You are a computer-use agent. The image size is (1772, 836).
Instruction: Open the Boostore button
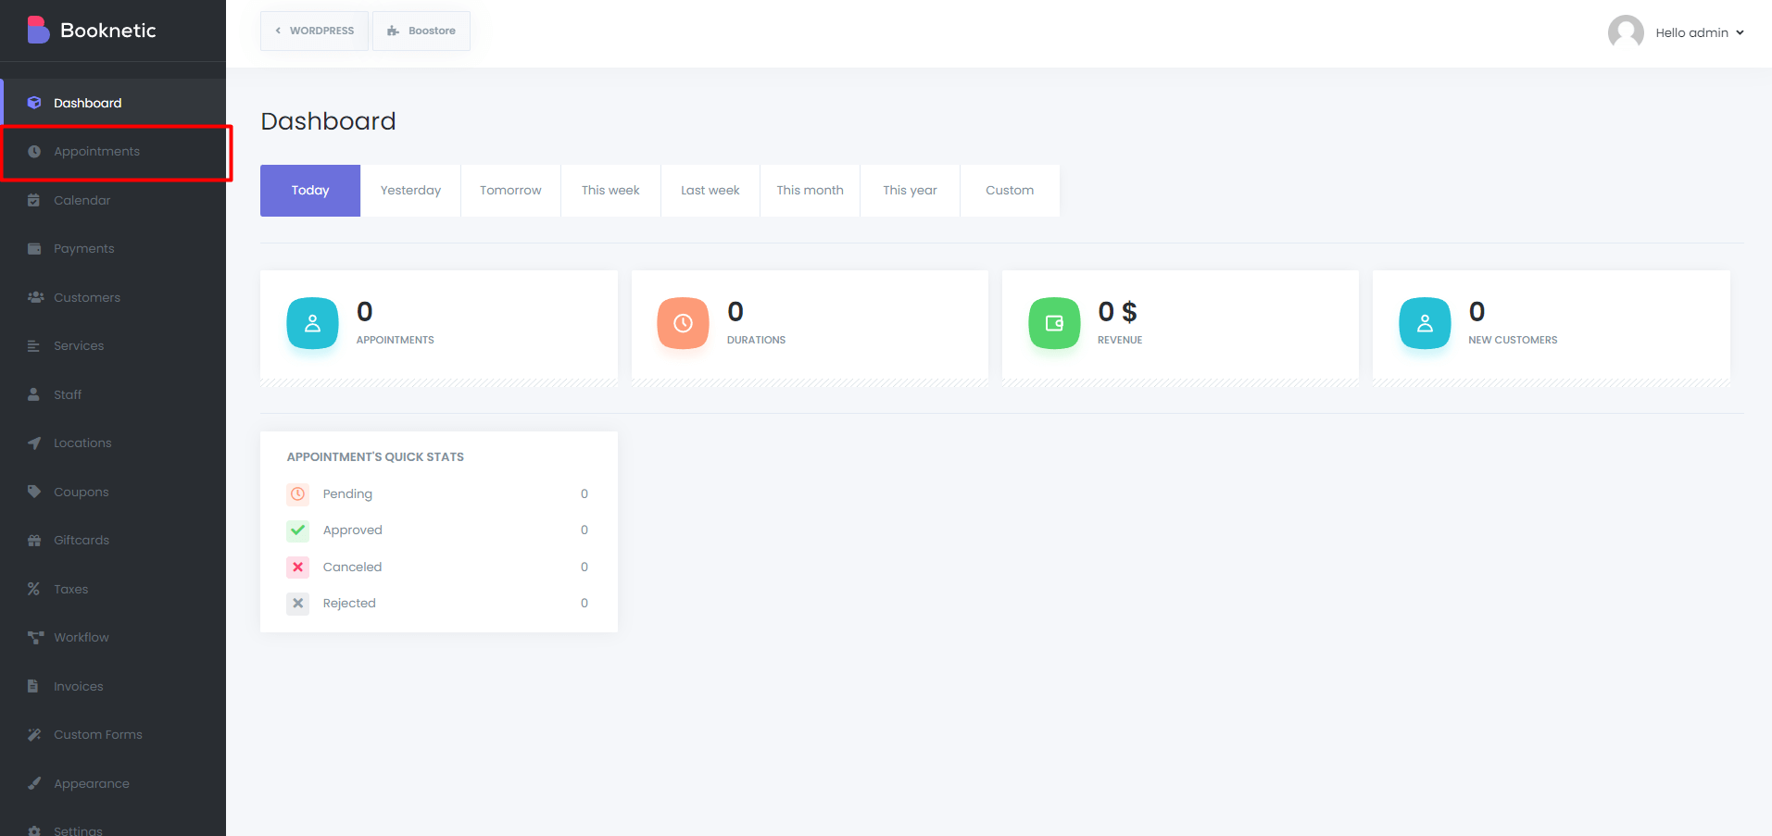421,31
